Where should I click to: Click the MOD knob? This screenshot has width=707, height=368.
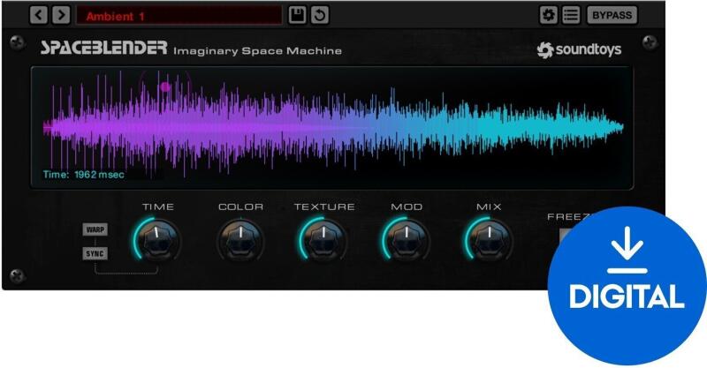[x=407, y=239]
